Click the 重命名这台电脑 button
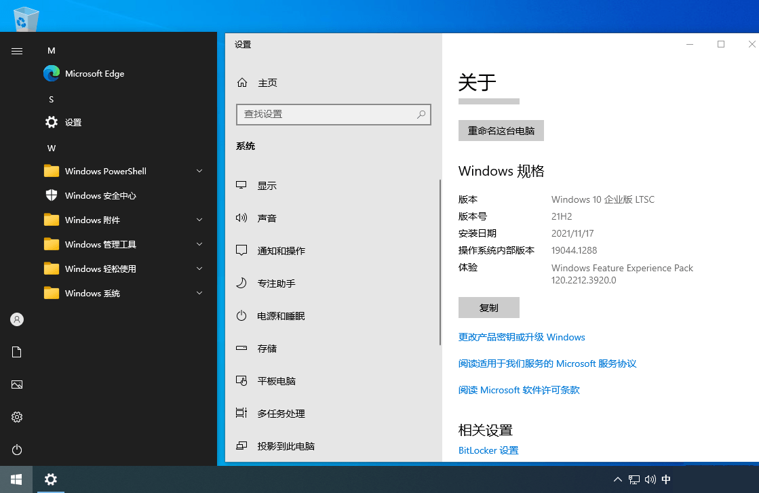 501,130
